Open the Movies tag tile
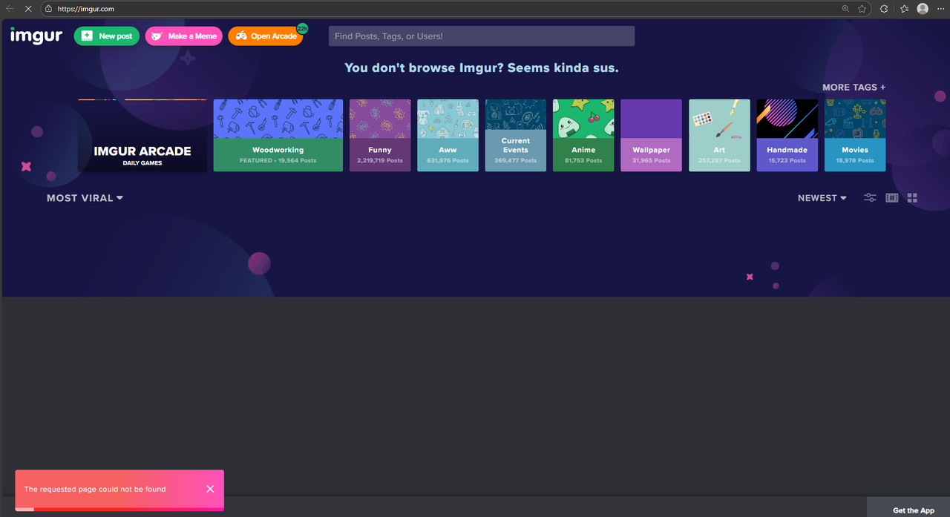Screen dimensions: 950x517 855,136
